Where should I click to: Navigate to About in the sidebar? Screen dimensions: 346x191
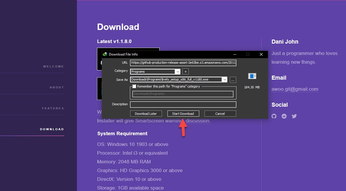[x=57, y=88]
